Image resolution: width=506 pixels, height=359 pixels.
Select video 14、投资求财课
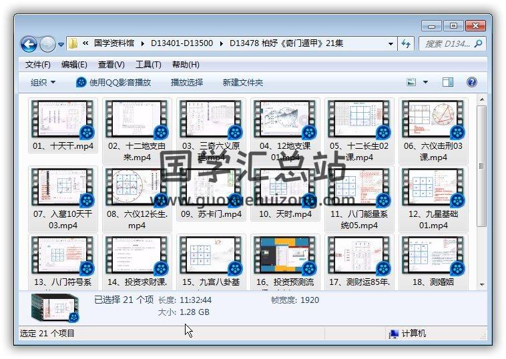point(137,262)
